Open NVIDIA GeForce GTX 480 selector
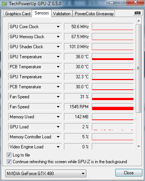The height and width of the screenshot is (181, 145). click(x=46, y=174)
